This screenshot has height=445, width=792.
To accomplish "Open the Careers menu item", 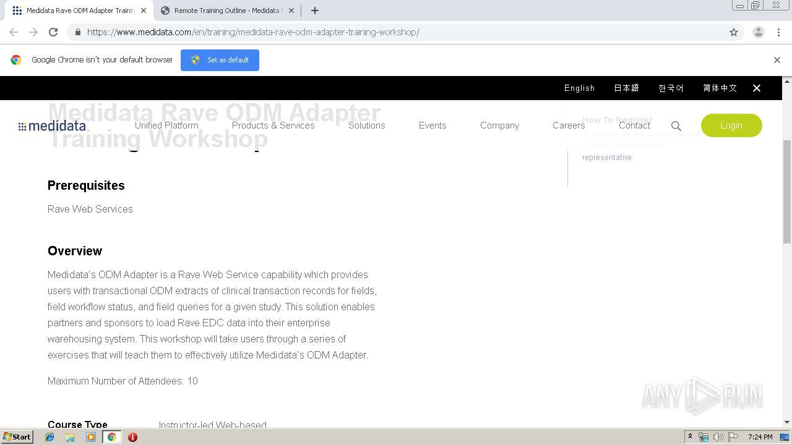I will pyautogui.click(x=569, y=125).
